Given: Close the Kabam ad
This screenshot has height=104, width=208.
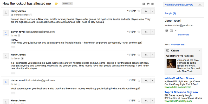Looking at the screenshot, I should point(199,50).
